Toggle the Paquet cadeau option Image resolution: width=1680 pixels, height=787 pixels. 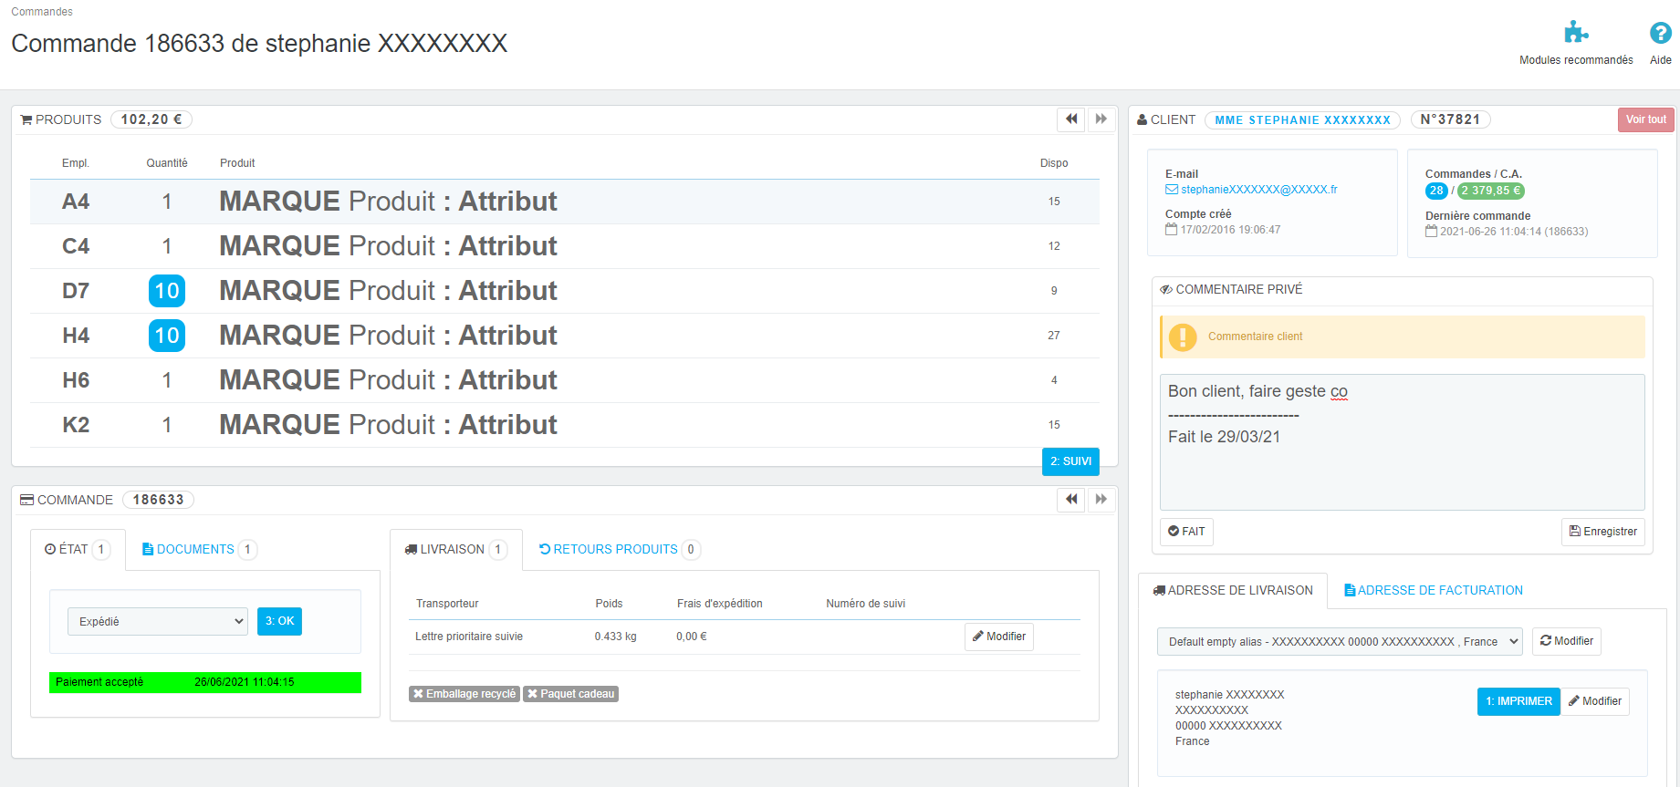tap(571, 694)
